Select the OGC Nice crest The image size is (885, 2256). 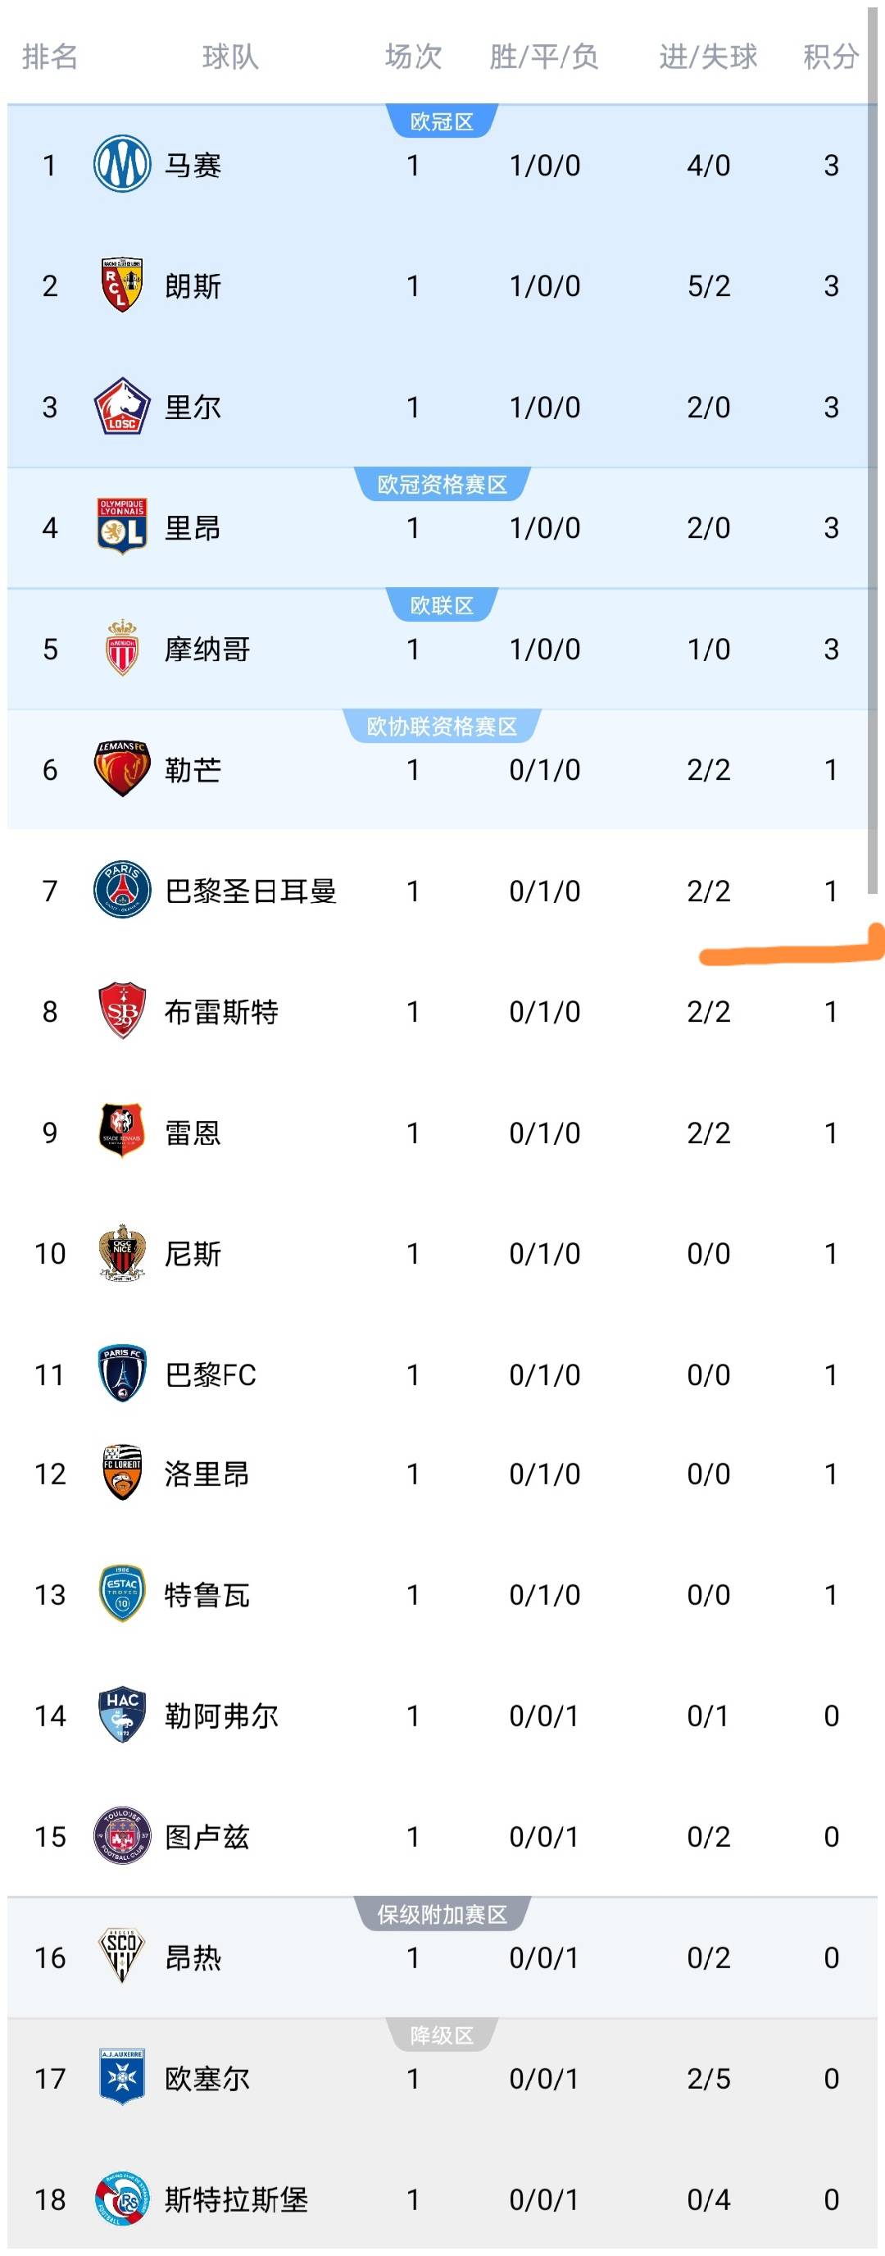coord(121,1253)
